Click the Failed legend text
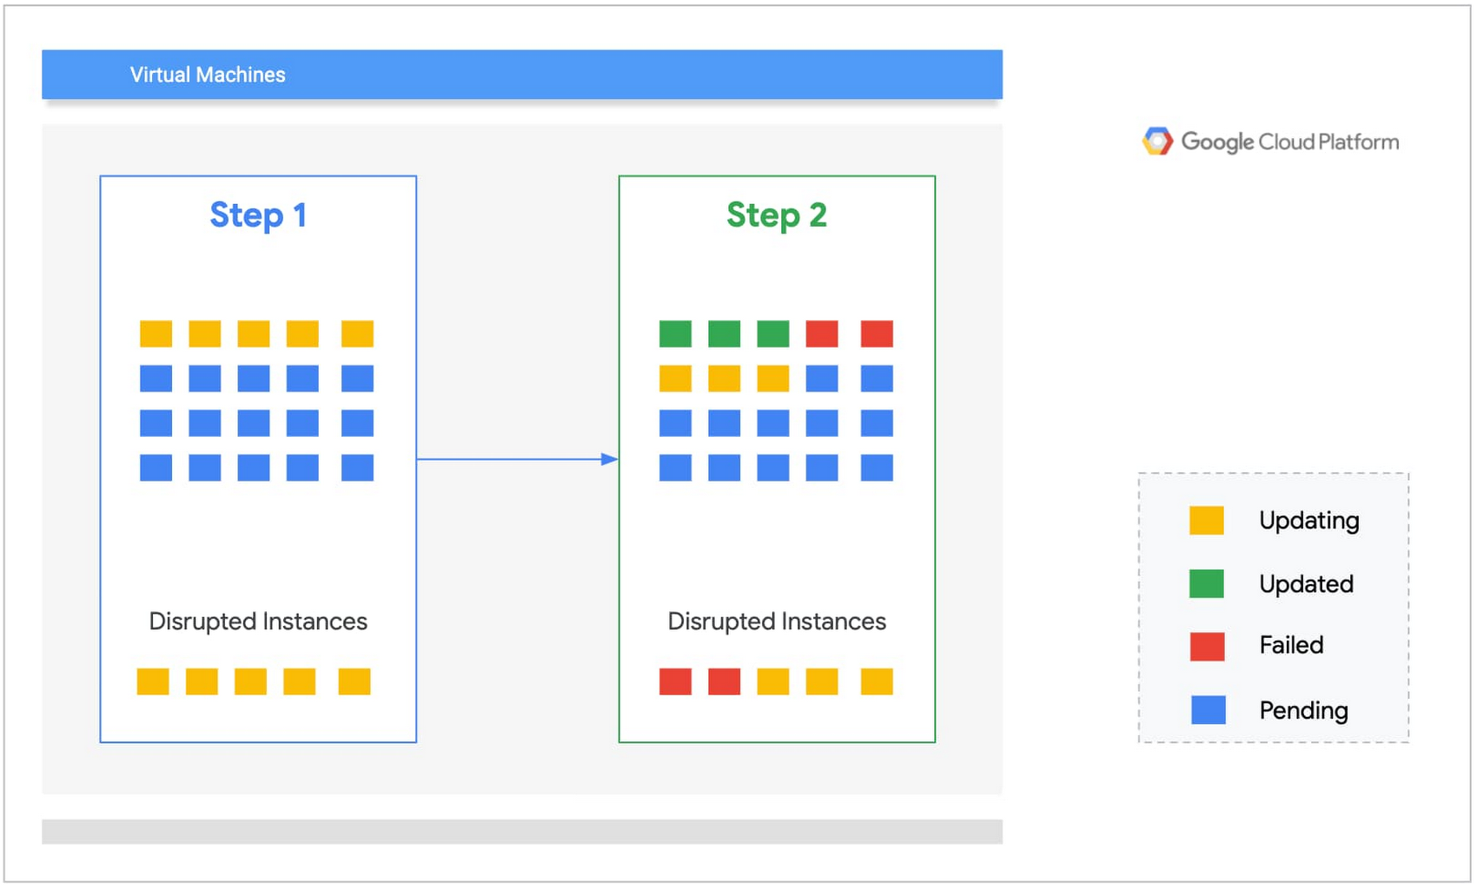This screenshot has height=888, width=1477. (1291, 645)
